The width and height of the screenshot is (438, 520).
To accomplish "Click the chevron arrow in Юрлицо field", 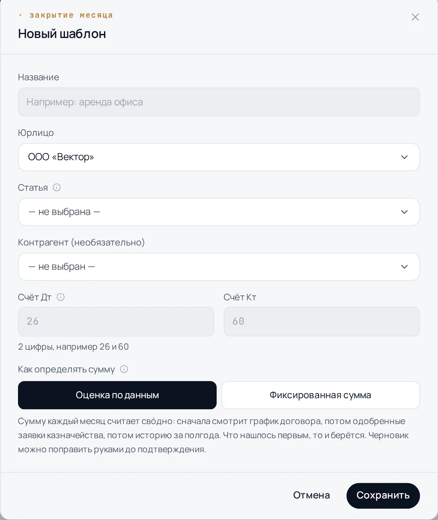I will click(404, 157).
